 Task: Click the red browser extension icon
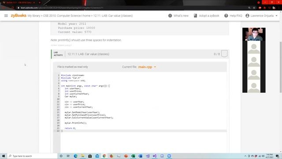pyautogui.click(x=260, y=8)
